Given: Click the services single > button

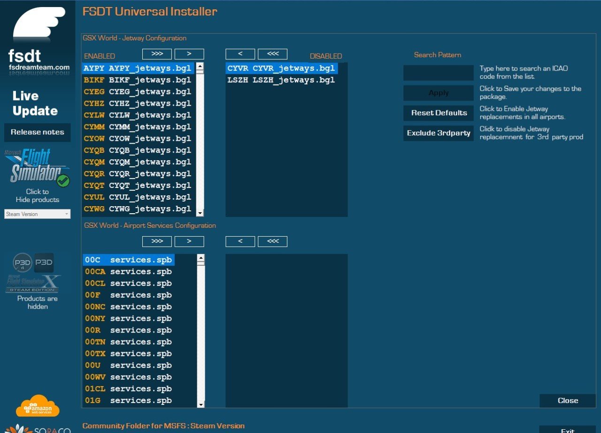Looking at the screenshot, I should [189, 241].
